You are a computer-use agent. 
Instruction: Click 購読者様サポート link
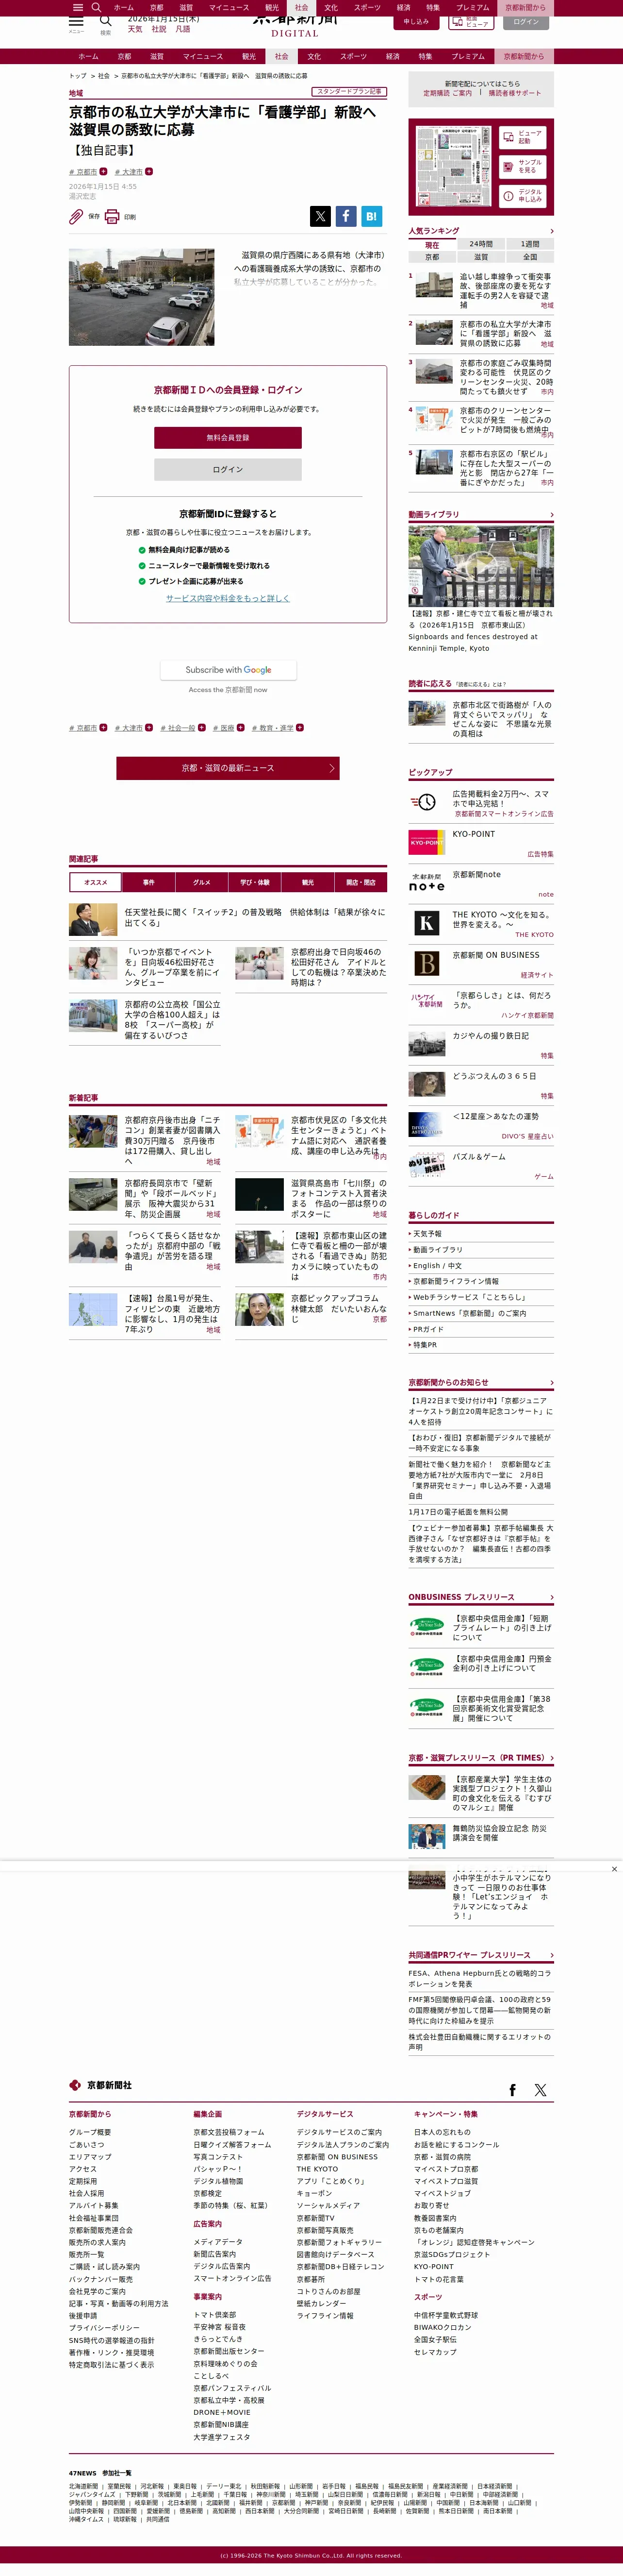[x=514, y=93]
